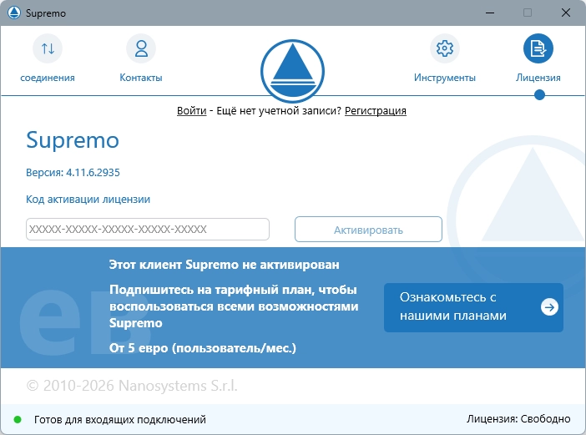Image resolution: width=586 pixels, height=435 pixels.
Task: Switch to the Контакты tab label
Action: click(x=141, y=78)
